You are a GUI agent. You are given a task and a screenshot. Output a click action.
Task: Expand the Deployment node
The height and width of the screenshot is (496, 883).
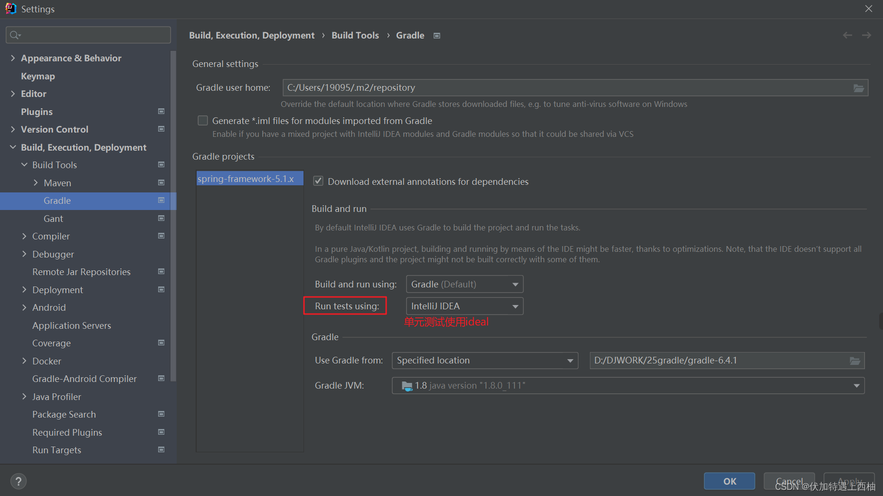click(24, 290)
